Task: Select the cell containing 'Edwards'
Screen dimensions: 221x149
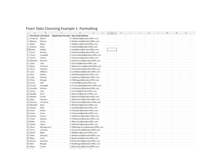Action: [46, 135]
